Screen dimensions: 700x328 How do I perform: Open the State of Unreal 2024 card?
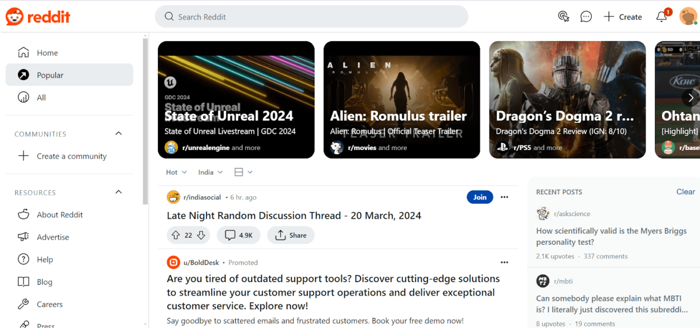(236, 99)
